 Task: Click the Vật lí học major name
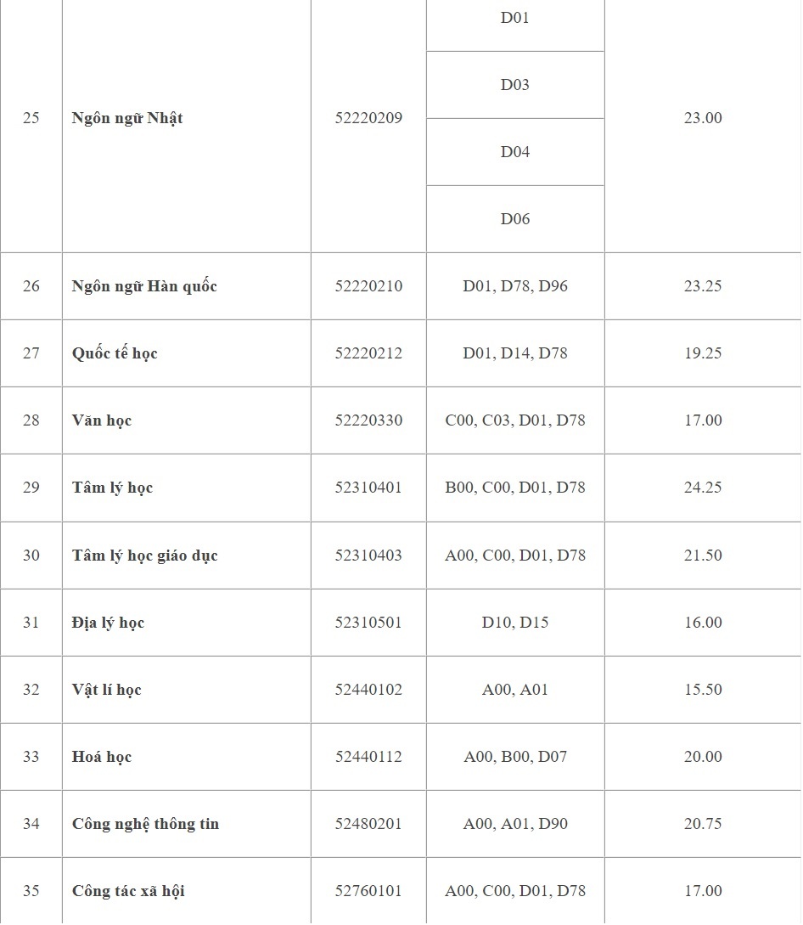click(106, 690)
